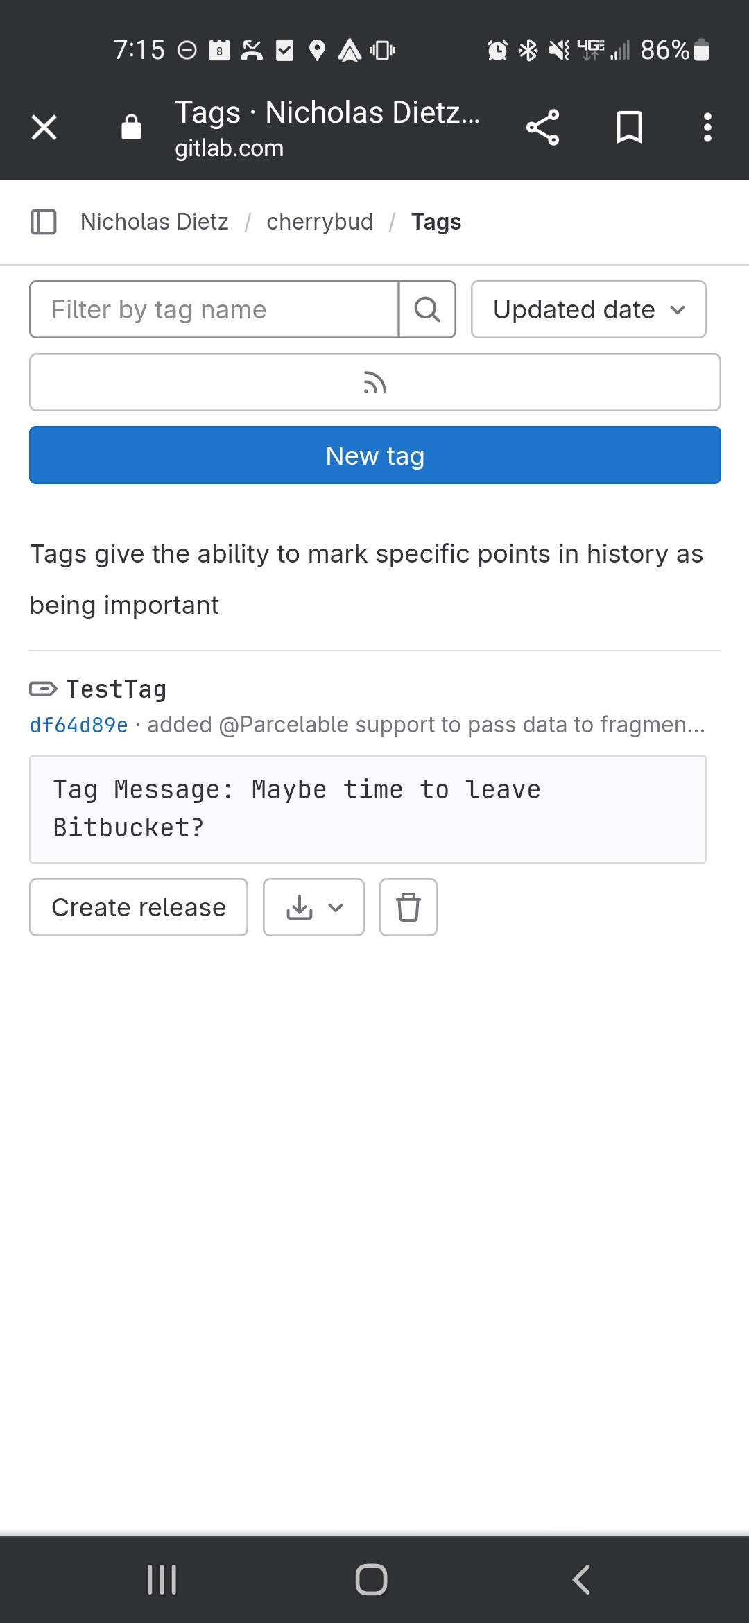Open the browser overflow menu
This screenshot has width=749, height=1623.
(x=707, y=126)
